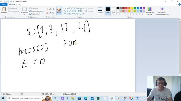Collapse the ribbon with the chevron arrow
The image size is (181, 101).
[176, 4]
